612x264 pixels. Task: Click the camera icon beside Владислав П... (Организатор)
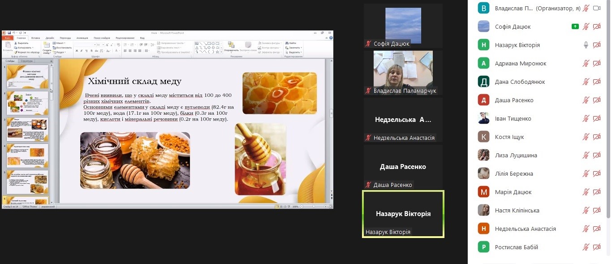click(x=596, y=8)
